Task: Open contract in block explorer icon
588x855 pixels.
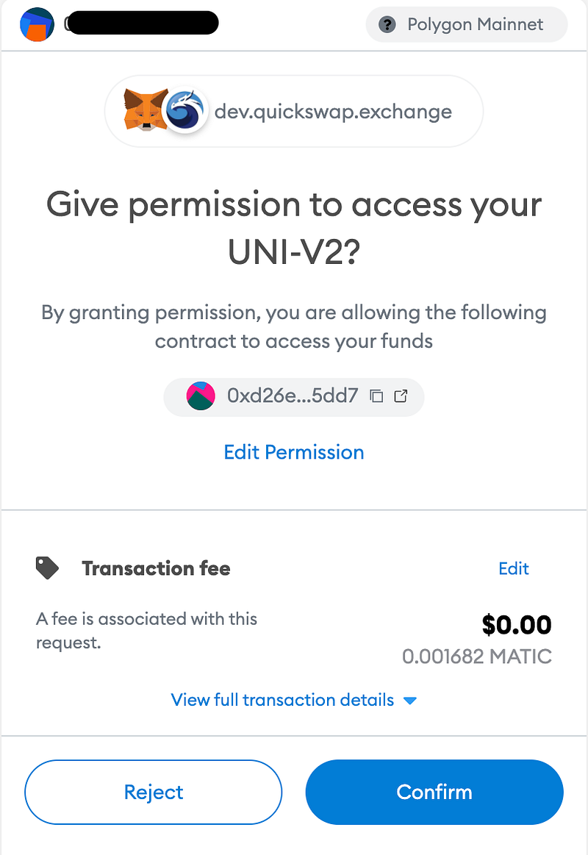Action: point(401,396)
